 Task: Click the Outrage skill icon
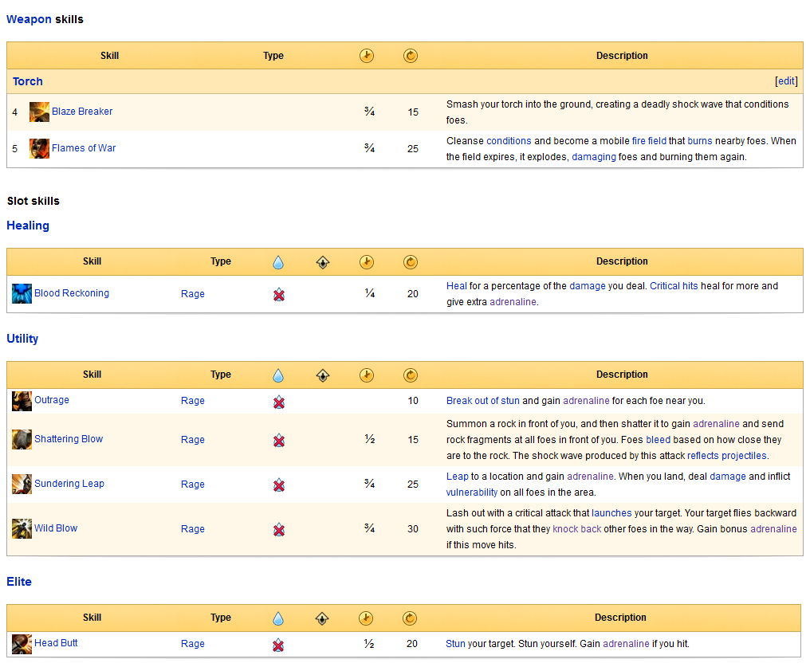tap(22, 401)
